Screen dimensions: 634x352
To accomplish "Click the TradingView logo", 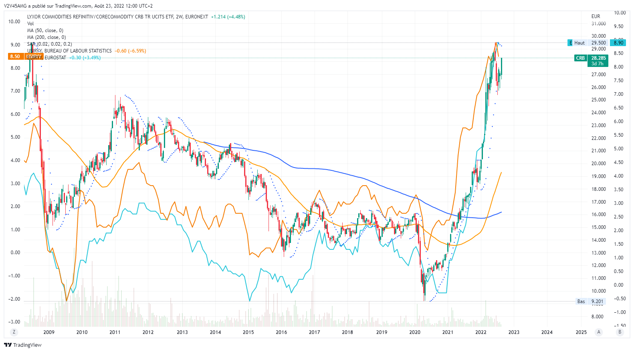I will point(23,345).
